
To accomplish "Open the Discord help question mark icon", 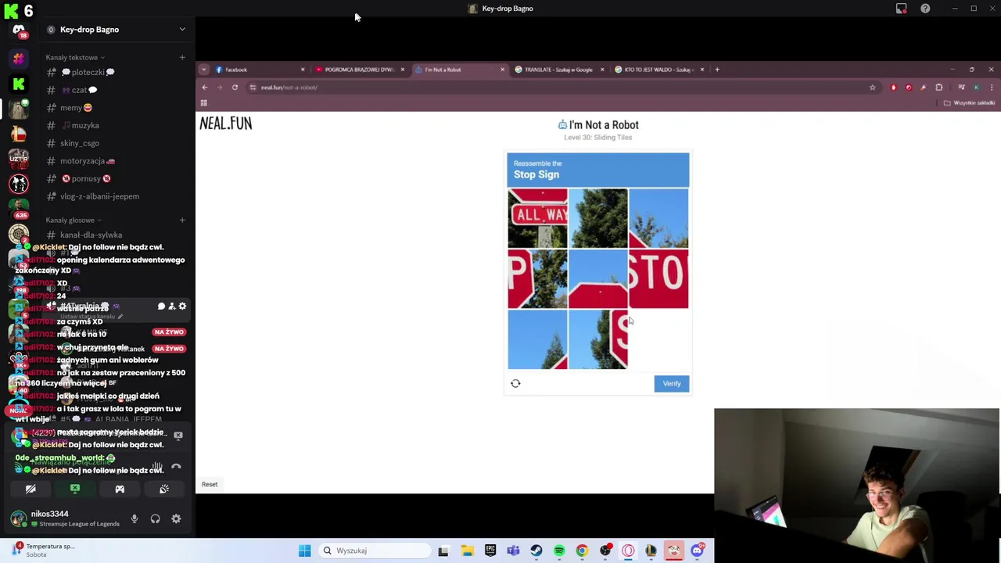I will [925, 9].
